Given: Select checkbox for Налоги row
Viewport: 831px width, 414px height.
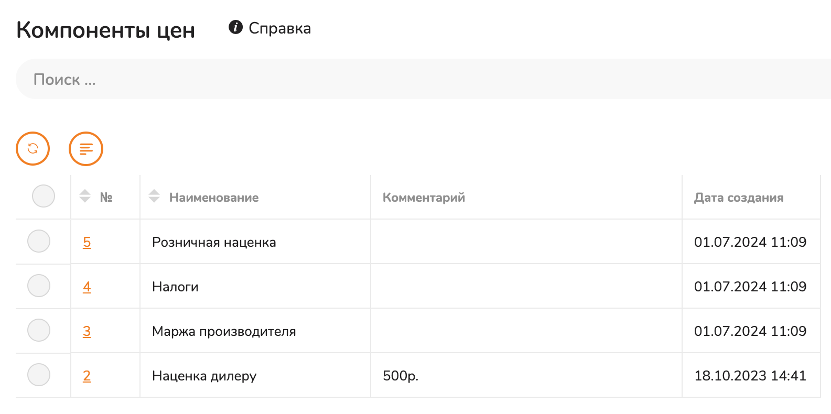Looking at the screenshot, I should (x=39, y=286).
